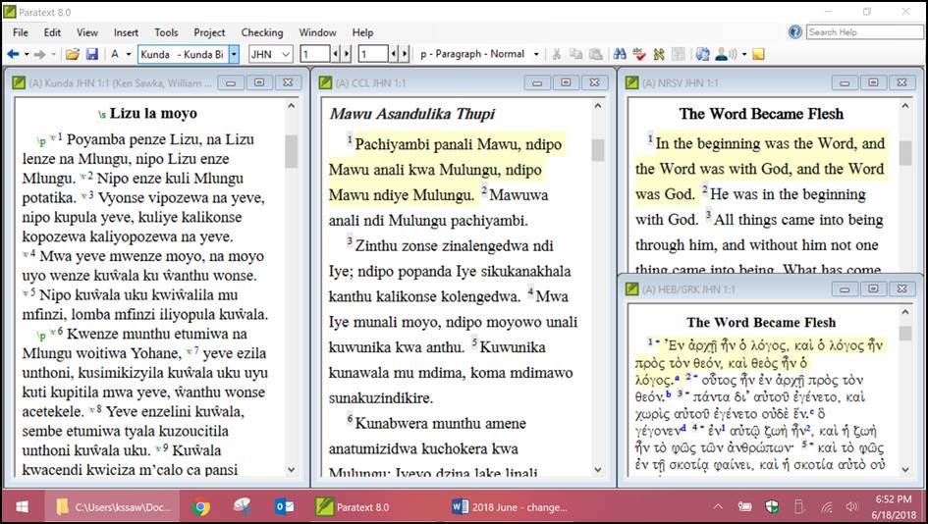Click the volume speaker tray icon
The image size is (928, 524).
click(x=852, y=507)
